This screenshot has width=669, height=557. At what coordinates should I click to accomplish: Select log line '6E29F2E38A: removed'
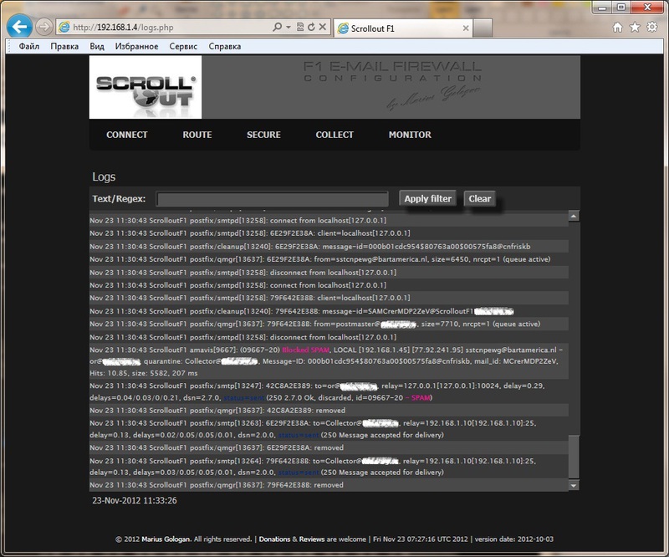click(x=329, y=447)
